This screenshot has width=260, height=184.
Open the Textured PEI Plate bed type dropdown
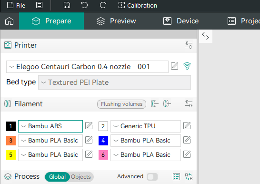click(114, 82)
